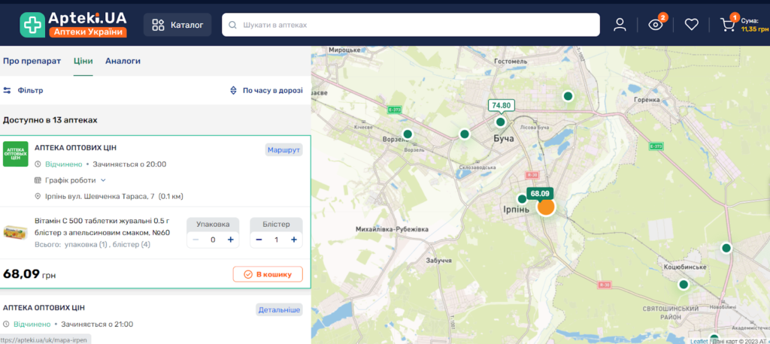Screen dimensions: 770x344
Task: Open the favorites heart icon
Action: [692, 25]
